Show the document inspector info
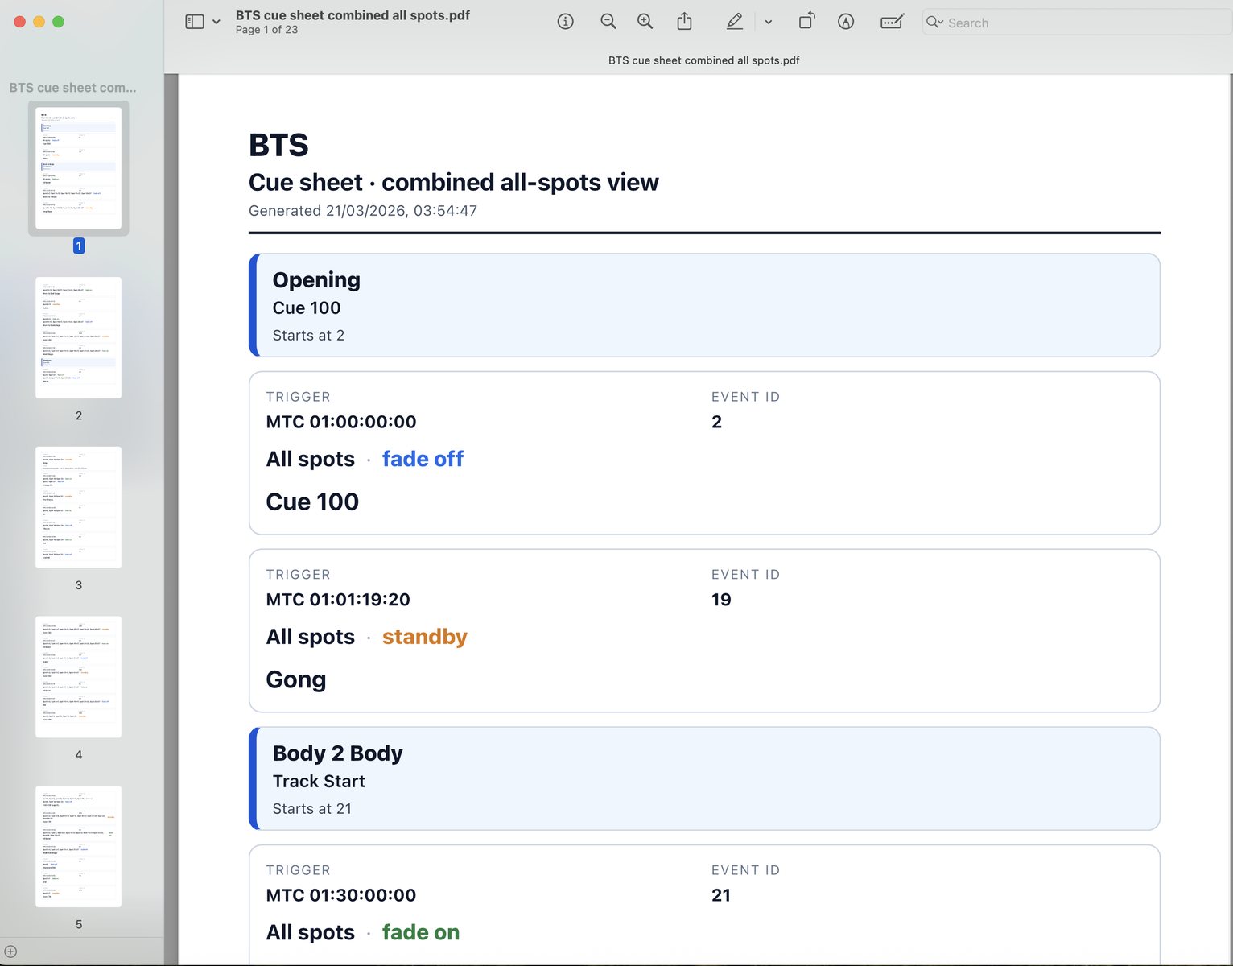1233x966 pixels. click(x=566, y=22)
